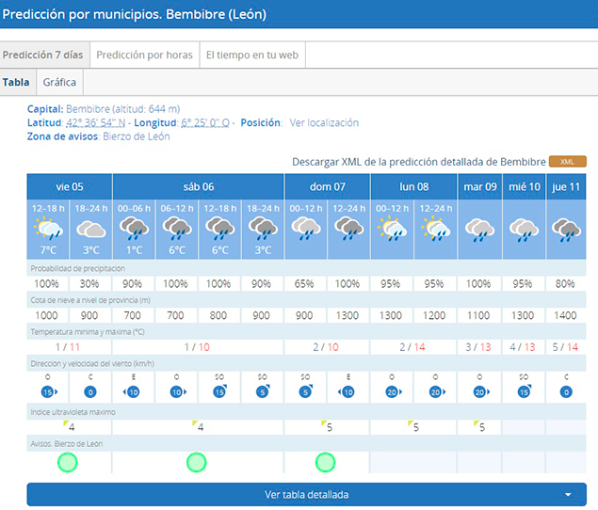Click the green warning circle under Friday
Screen dimensions: 598x510
67,462
